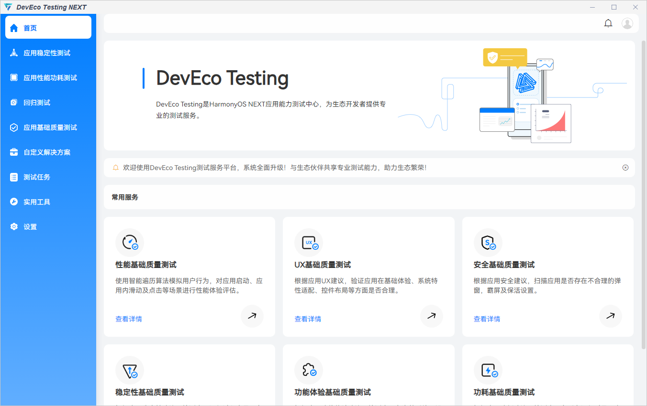
Task: Open the 首页 home menu item
Action: pyautogui.click(x=48, y=28)
